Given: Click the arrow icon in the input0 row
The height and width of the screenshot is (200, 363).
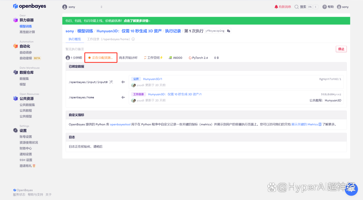Looking at the screenshot, I should pyautogui.click(x=123, y=82).
